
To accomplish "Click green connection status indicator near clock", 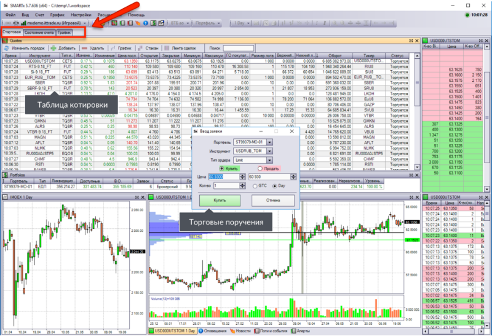I will (467, 15).
